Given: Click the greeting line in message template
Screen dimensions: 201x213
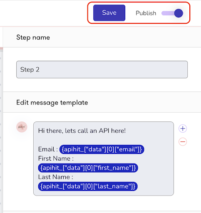Looking at the screenshot, I should (x=82, y=131).
